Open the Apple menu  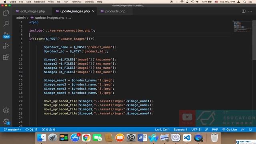pos(5,2)
